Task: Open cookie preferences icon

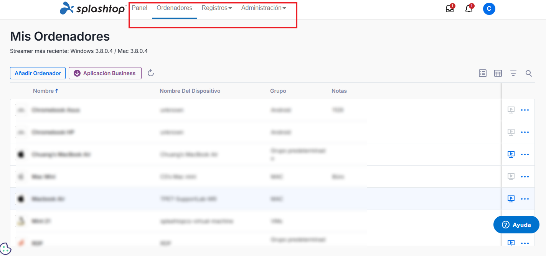Action: pos(5,249)
